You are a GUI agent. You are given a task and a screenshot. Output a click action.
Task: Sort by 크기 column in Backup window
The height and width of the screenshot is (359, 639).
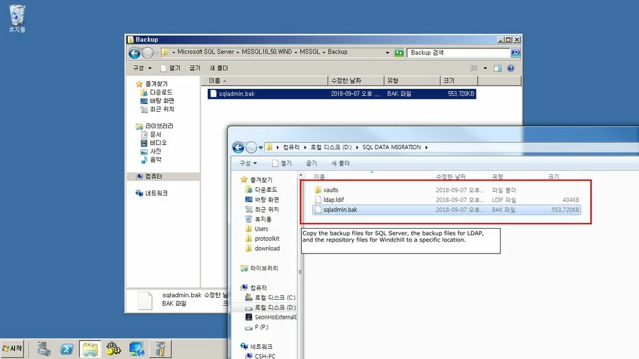pyautogui.click(x=459, y=80)
